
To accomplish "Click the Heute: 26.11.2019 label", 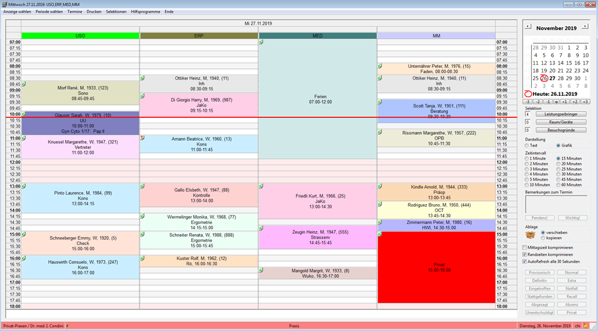I will 555,94.
